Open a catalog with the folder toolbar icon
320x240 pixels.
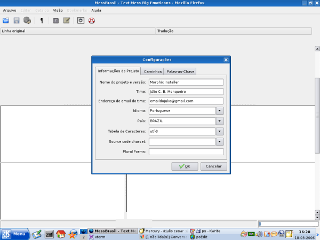click(6, 20)
